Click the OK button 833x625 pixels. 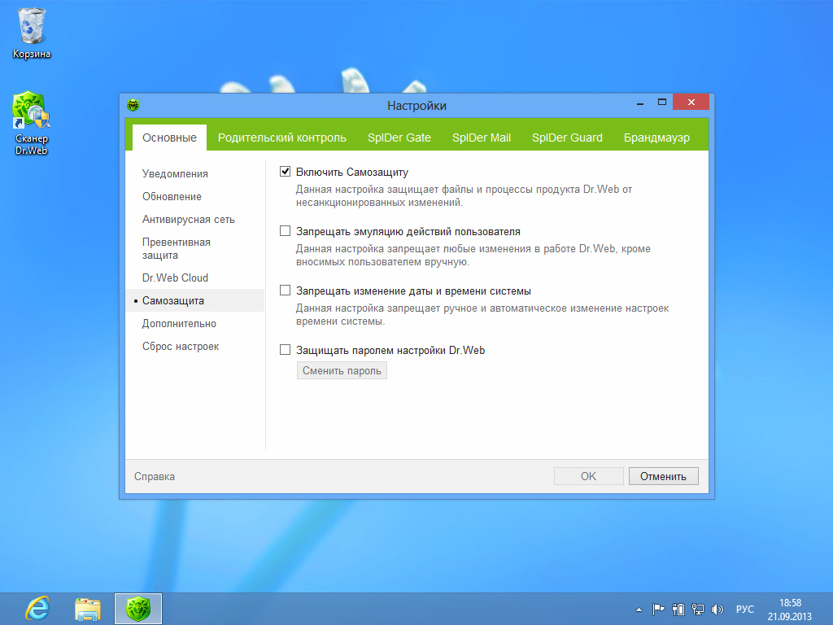589,476
